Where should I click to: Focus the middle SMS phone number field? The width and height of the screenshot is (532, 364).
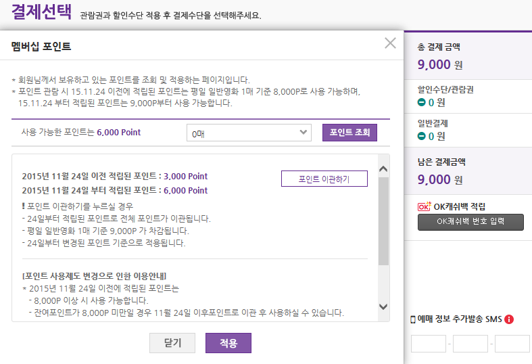[470, 344]
